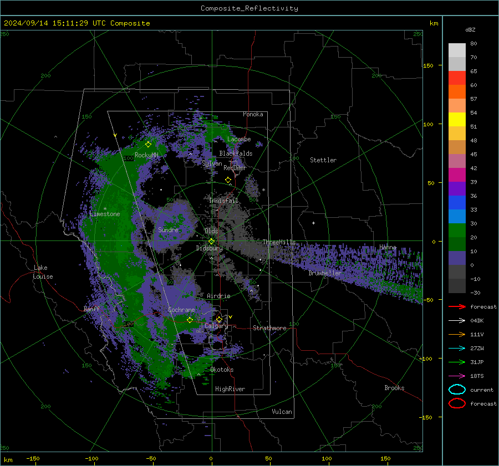The image size is (499, 466).
Task: Click the 39 dBZ magenta color swatch
Action: click(x=457, y=175)
